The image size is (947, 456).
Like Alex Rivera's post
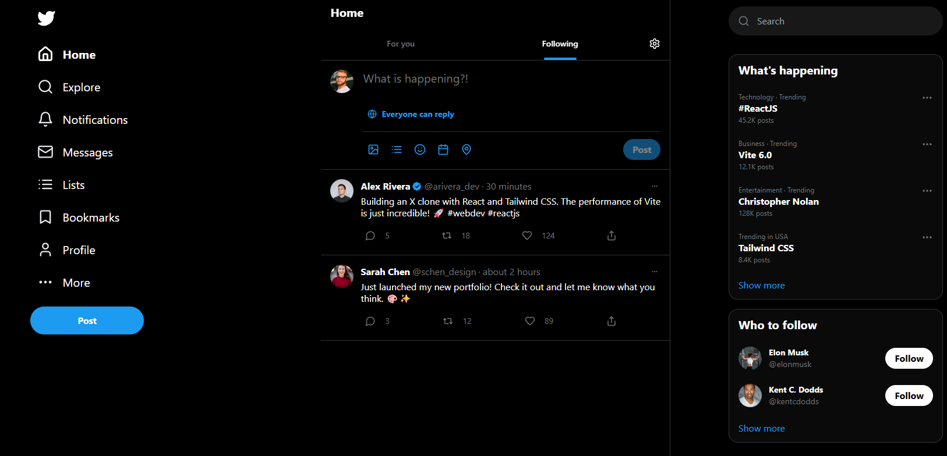[527, 236]
